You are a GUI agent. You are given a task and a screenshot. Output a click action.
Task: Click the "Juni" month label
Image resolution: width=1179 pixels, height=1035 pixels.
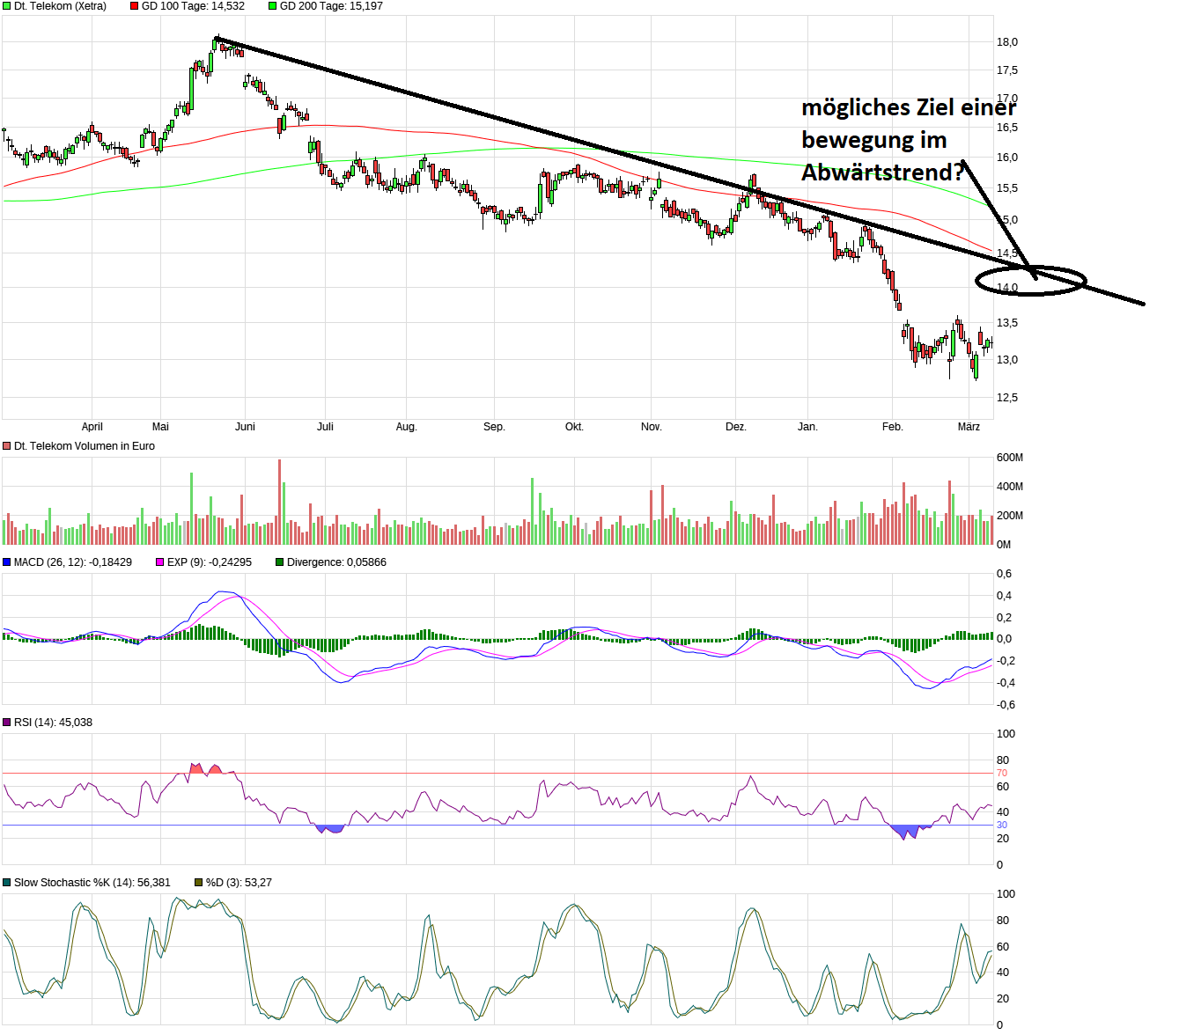246,427
